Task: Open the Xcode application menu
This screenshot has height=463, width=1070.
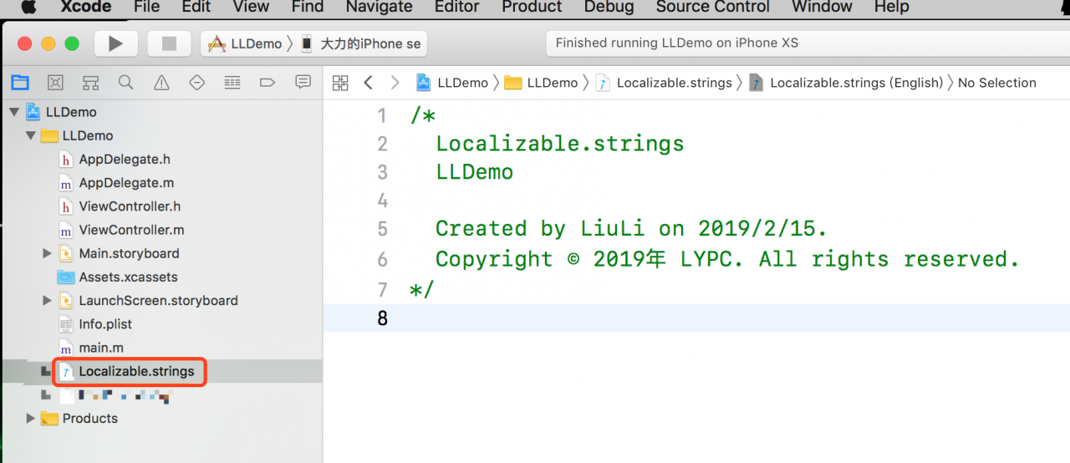Action: (86, 7)
